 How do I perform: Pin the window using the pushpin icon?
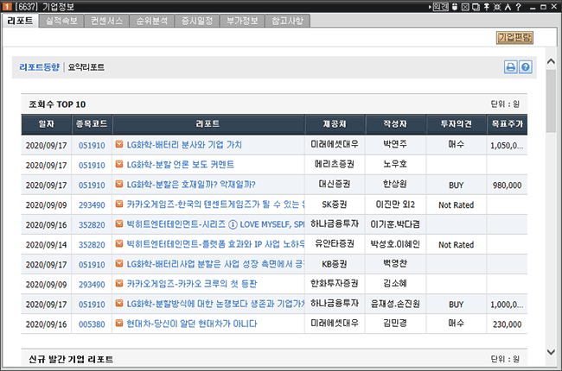click(487, 7)
